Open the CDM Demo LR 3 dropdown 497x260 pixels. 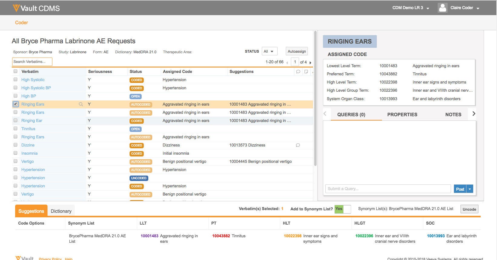point(411,8)
